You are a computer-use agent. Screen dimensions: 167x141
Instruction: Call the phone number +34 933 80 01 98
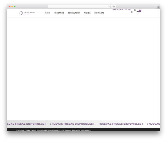(x=122, y=10)
